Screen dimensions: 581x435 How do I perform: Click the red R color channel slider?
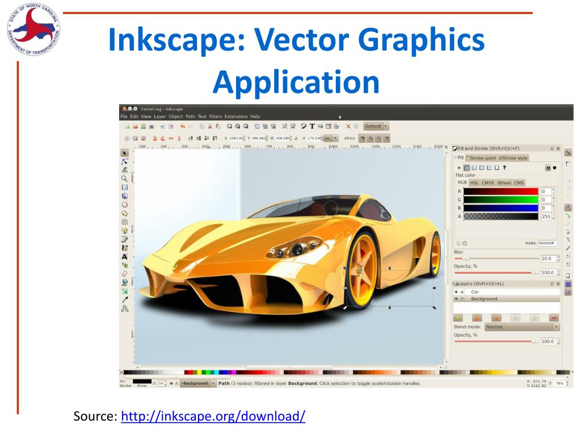500,191
